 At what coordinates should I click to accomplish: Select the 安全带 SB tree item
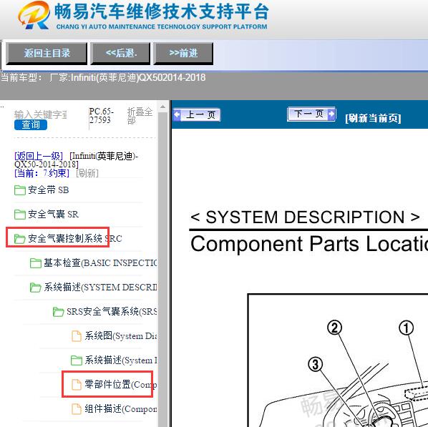[x=49, y=190]
